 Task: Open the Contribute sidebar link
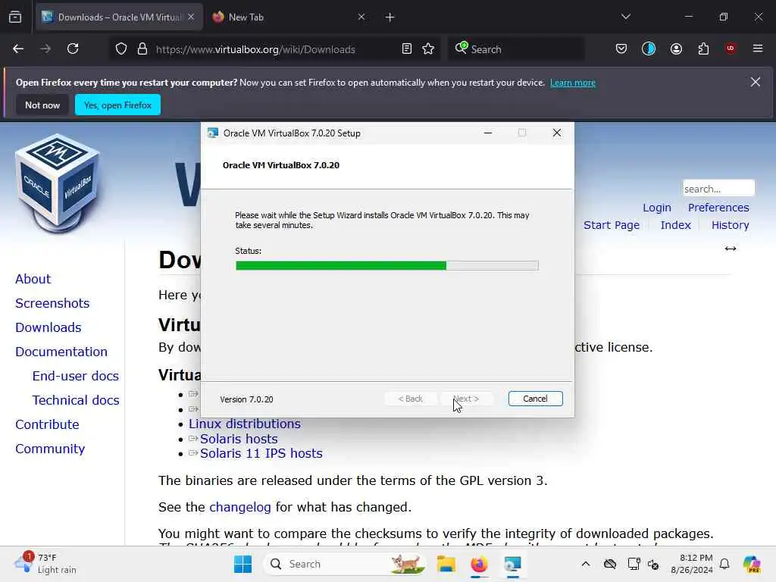pos(47,424)
